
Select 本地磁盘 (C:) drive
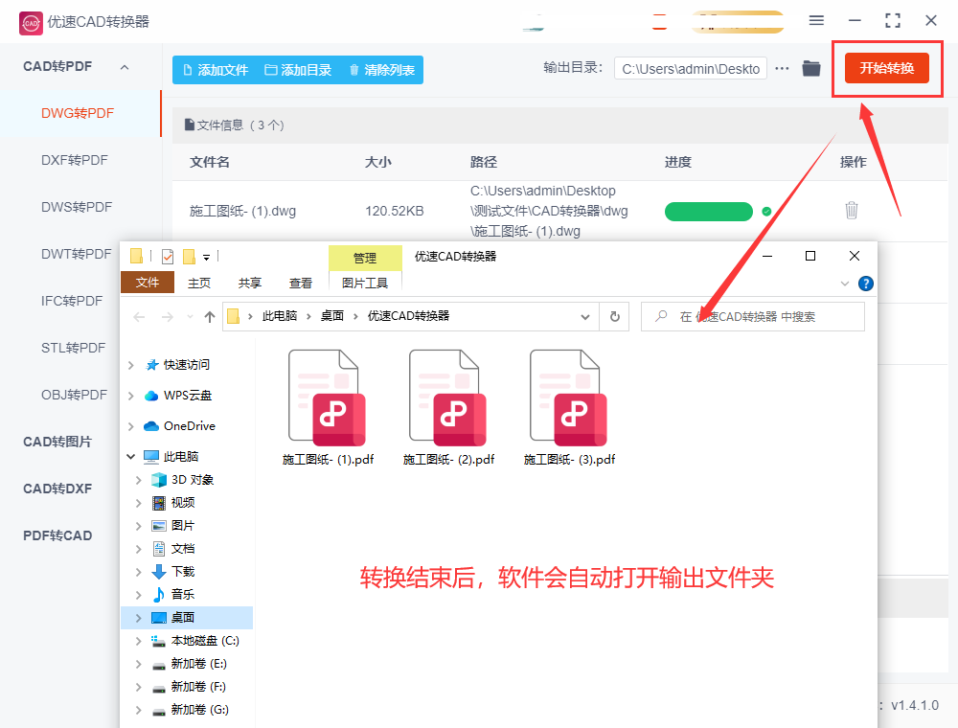204,640
